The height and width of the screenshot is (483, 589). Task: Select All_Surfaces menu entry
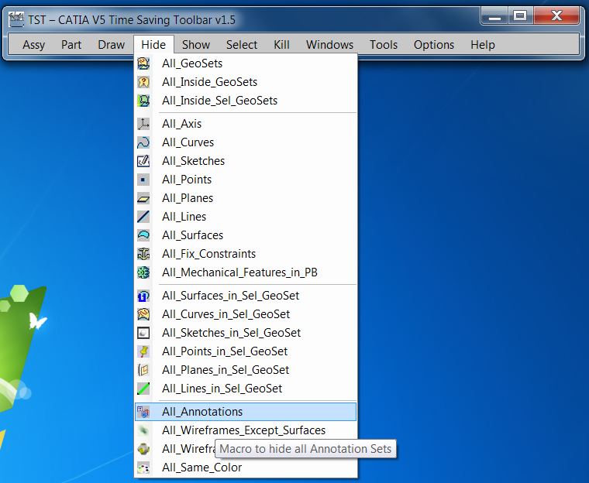246,235
